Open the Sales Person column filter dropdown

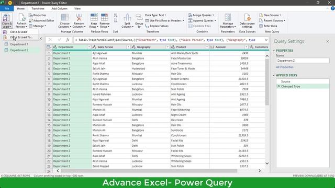pos(128,47)
